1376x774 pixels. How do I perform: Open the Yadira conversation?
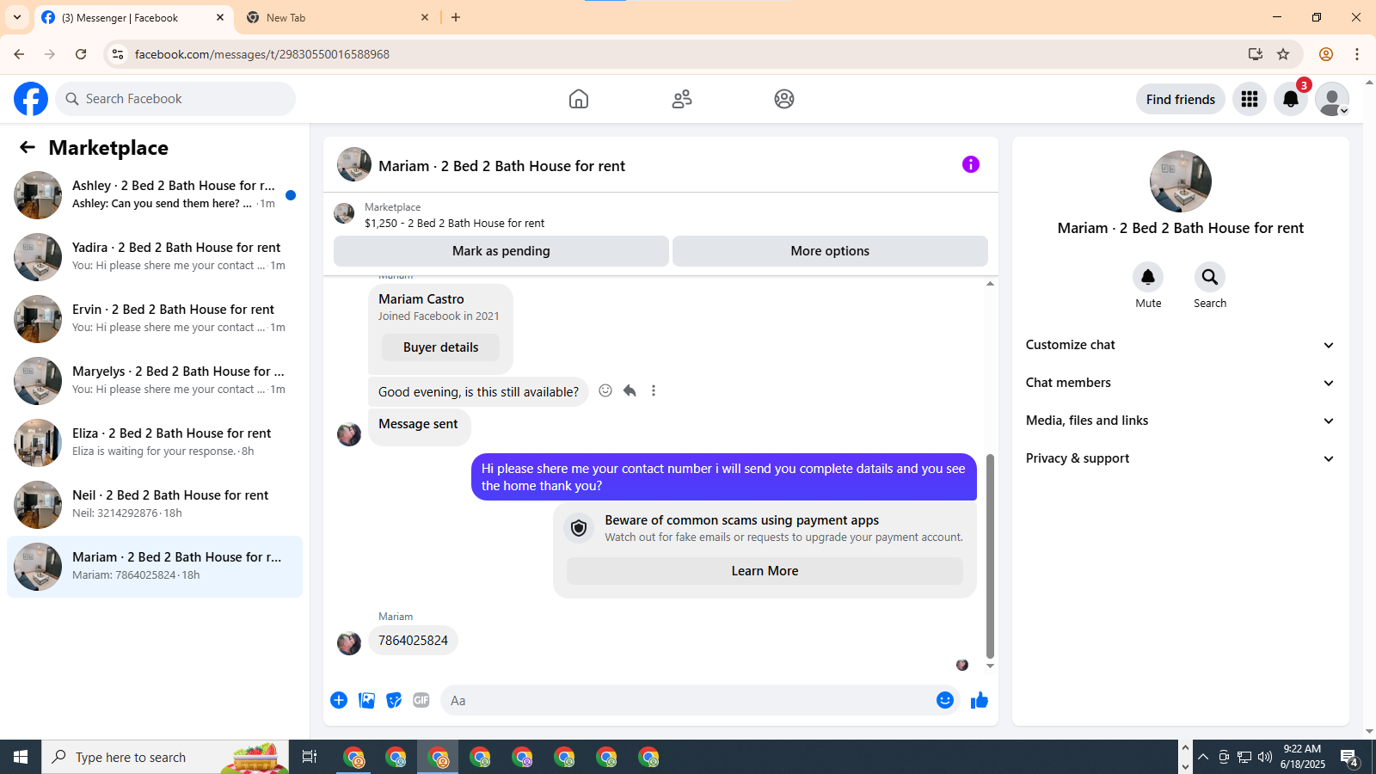[155, 257]
